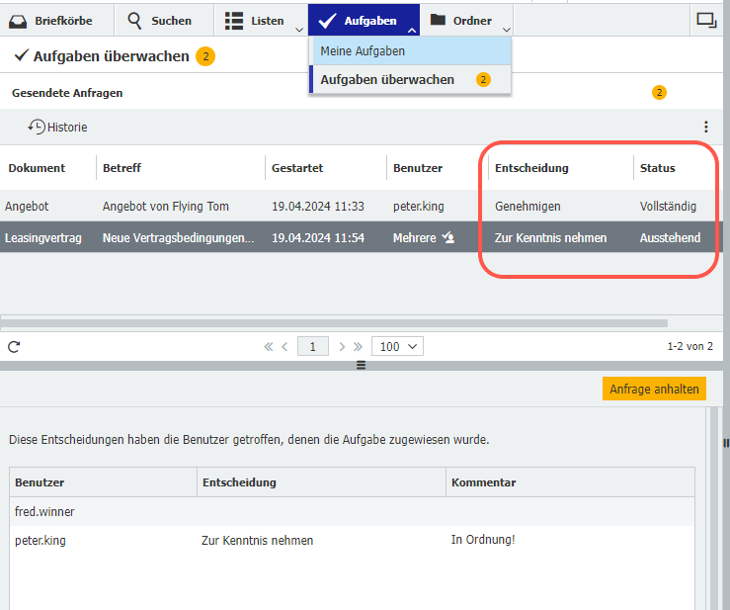The image size is (730, 610).
Task: Open Historie with the clock icon
Action: point(37,127)
